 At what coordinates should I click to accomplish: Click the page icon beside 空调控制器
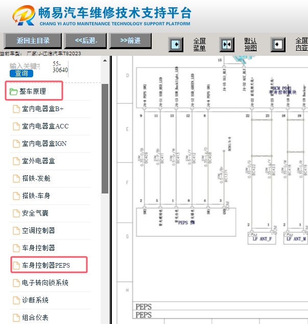tap(16, 231)
